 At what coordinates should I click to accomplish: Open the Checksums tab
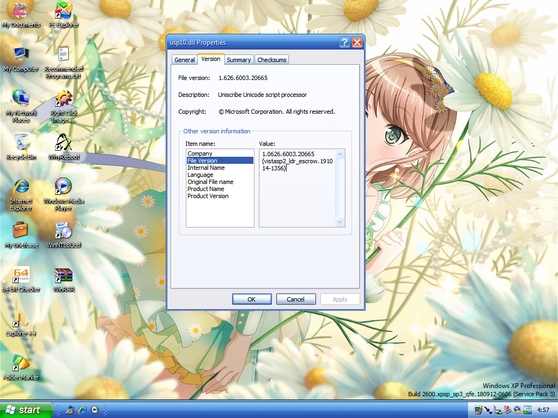point(272,60)
